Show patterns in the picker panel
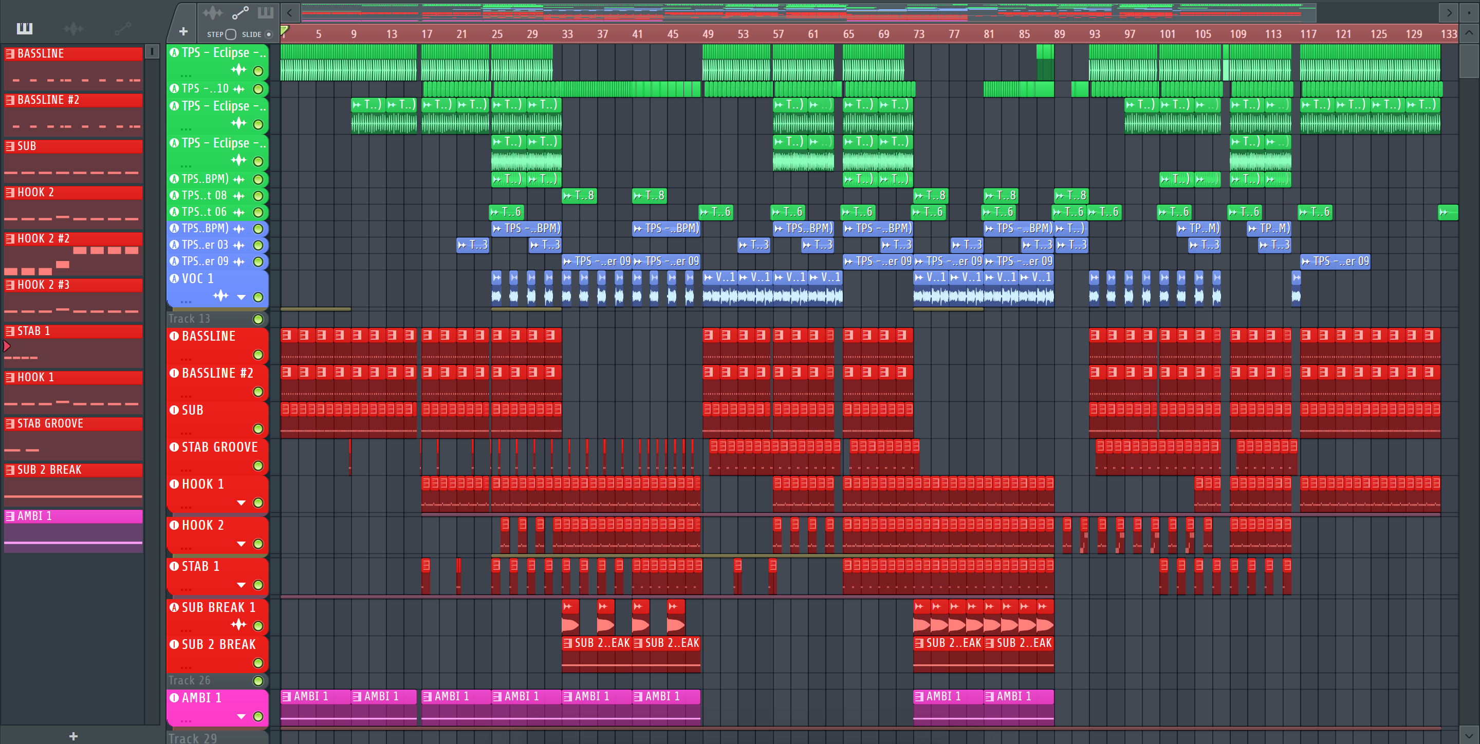The width and height of the screenshot is (1480, 744). tap(24, 28)
